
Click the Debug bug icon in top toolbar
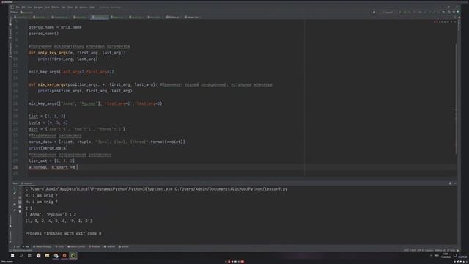click(x=405, y=12)
